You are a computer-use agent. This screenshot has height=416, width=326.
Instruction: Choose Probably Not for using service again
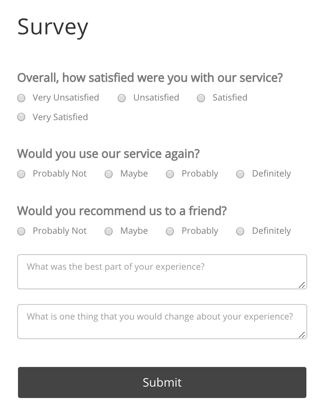click(21, 174)
